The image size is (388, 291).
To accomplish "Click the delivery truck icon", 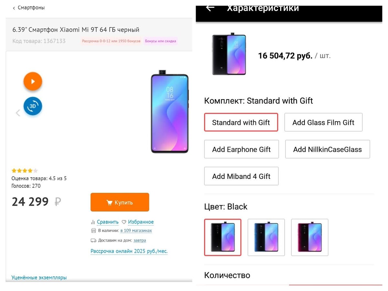I will [93, 240].
